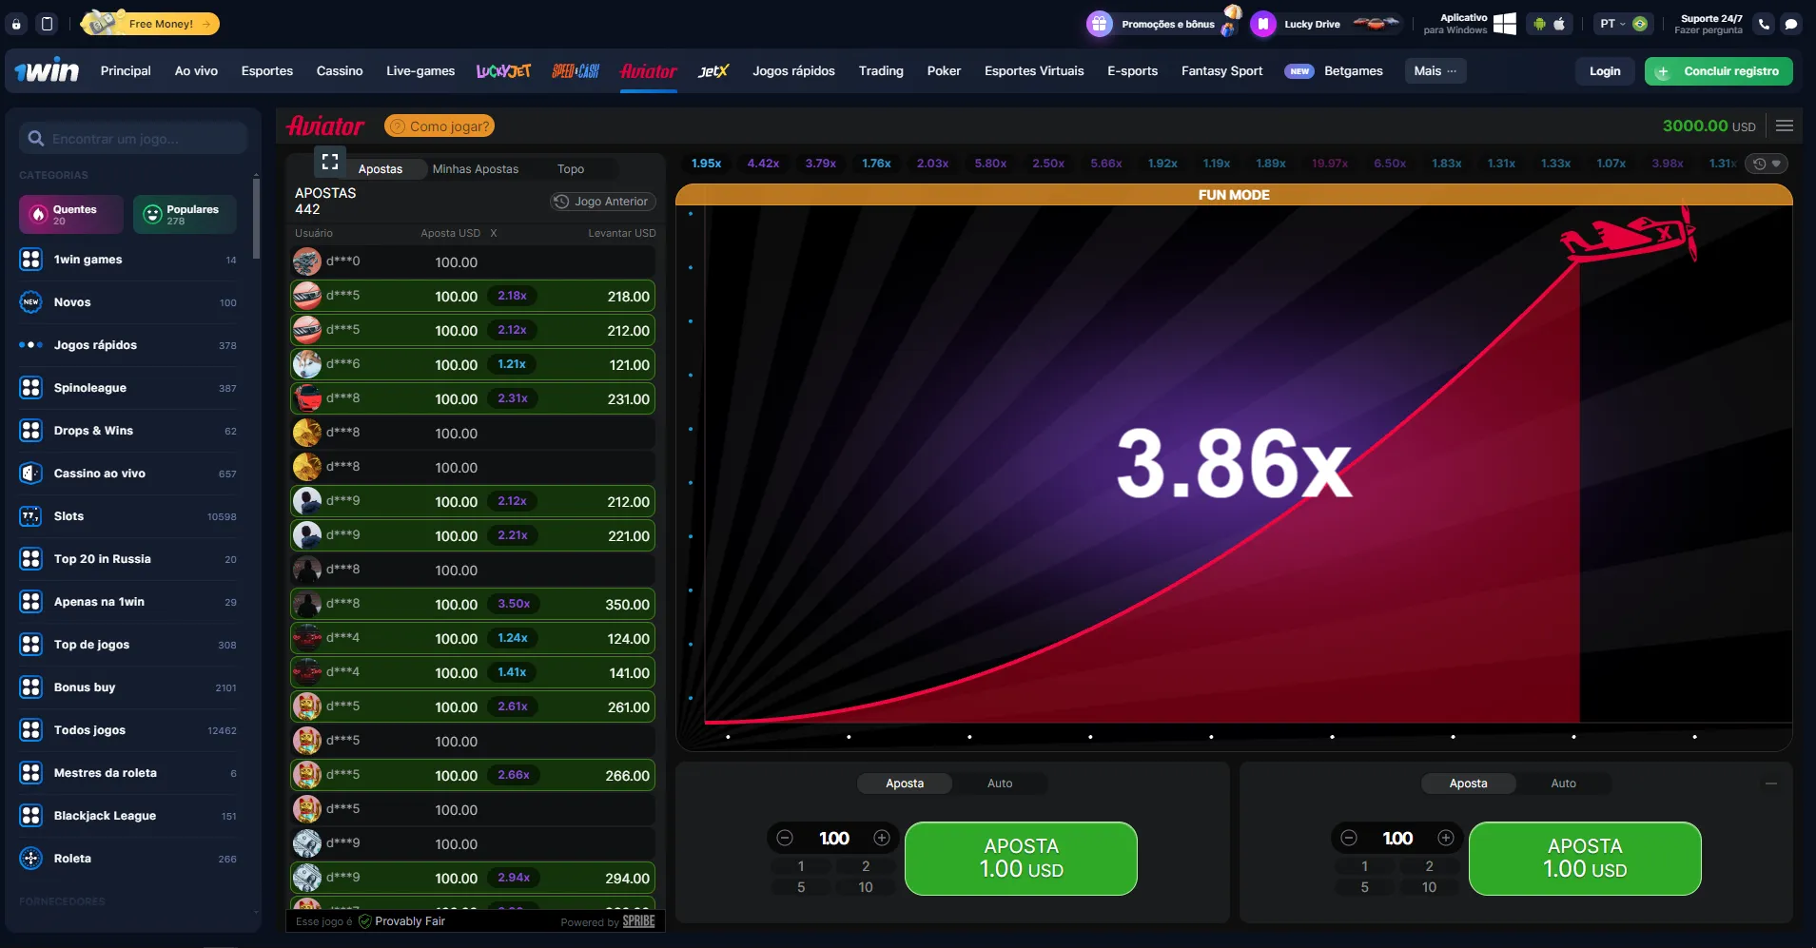This screenshot has width=1816, height=948.
Task: Open Promoções e bônus gift icon
Action: click(x=1100, y=24)
